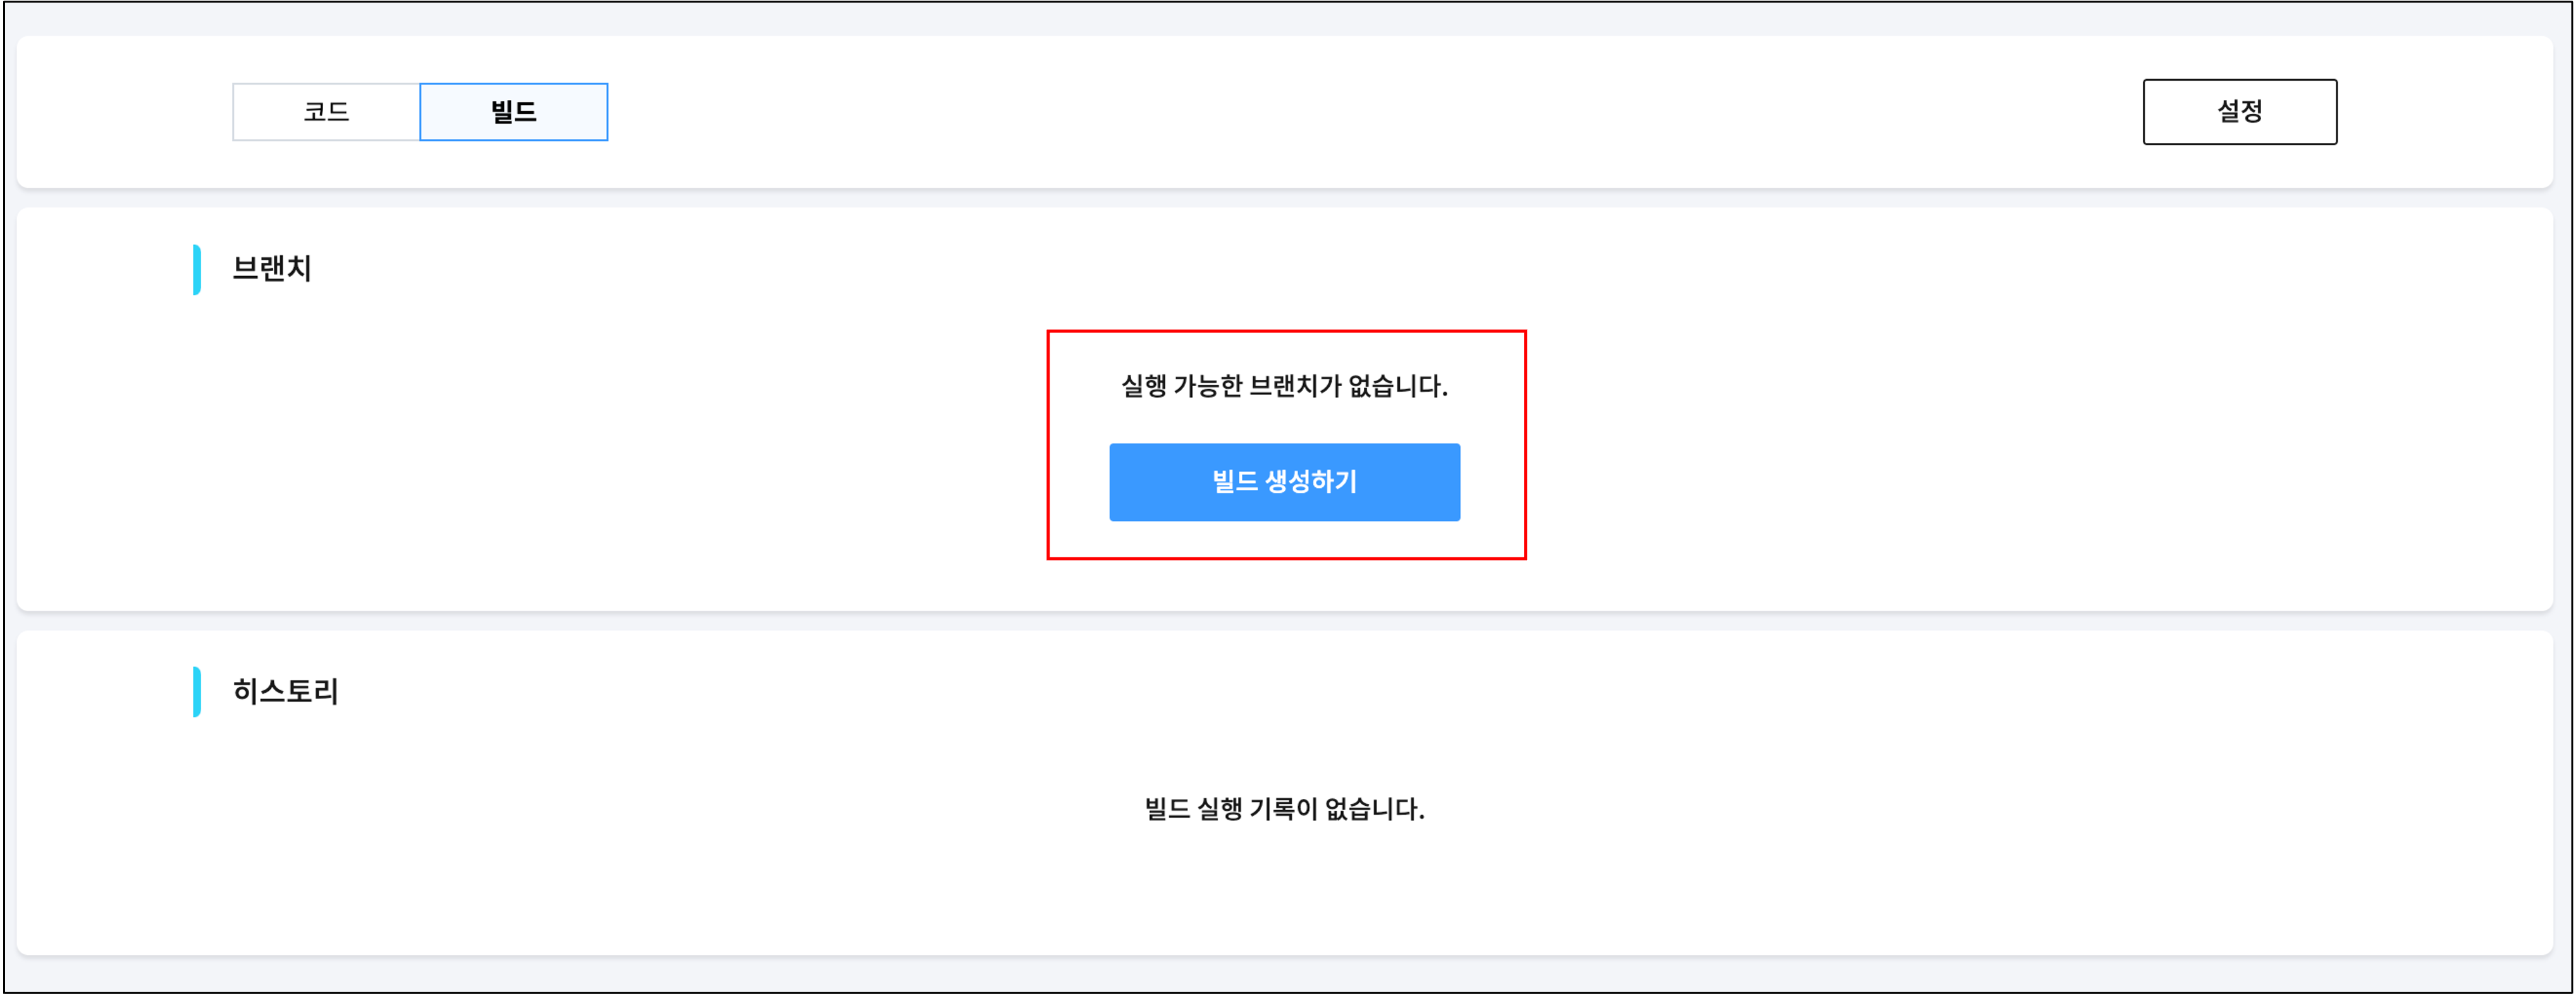Click the 브랜치 section heading

pos(272,269)
